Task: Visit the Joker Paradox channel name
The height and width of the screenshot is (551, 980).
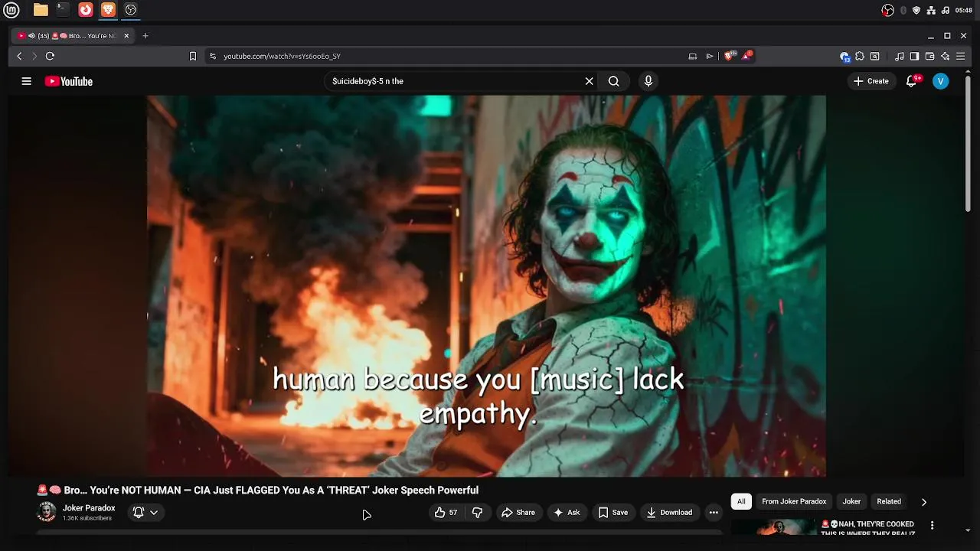Action: [x=89, y=508]
